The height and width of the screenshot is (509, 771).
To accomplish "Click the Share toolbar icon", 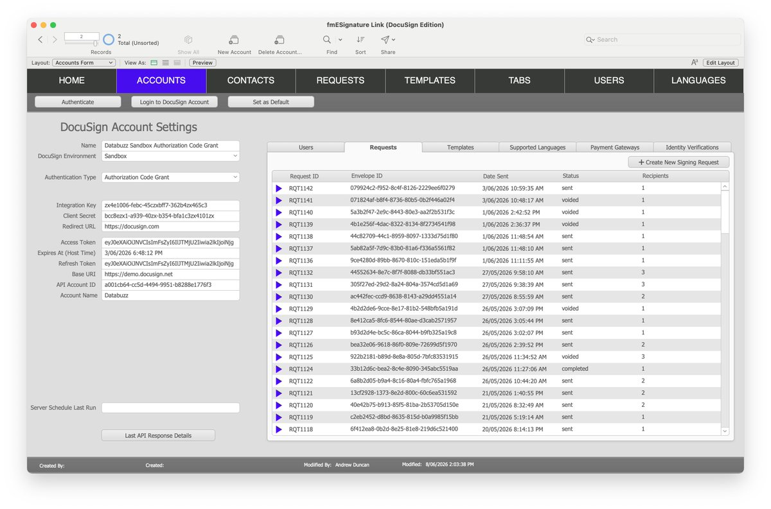I will (x=385, y=40).
